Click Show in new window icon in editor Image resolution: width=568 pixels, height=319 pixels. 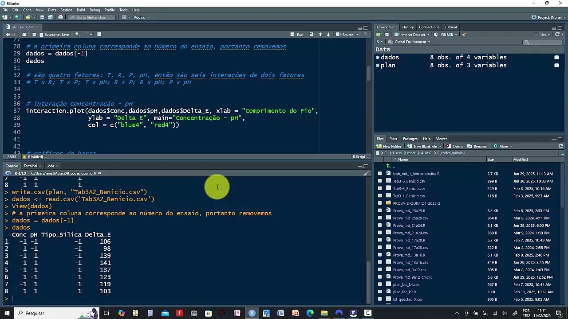pos(24,35)
